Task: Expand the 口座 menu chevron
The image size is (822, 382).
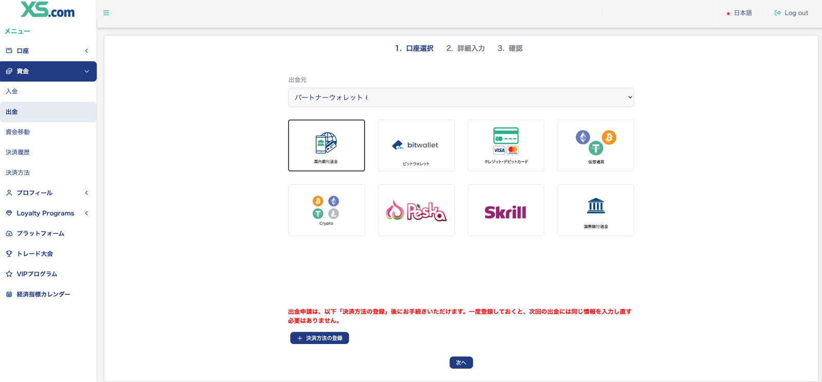Action: point(86,51)
